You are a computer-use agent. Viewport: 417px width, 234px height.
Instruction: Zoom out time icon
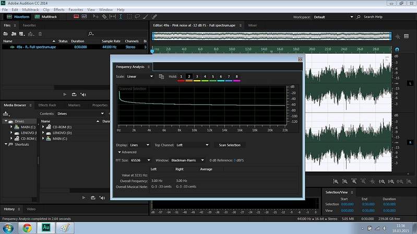pos(363,181)
